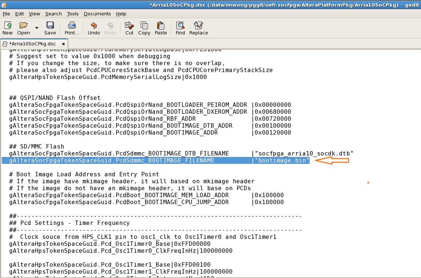Image resolution: width=421 pixels, height=278 pixels.
Task: Click "it will base on PCDs" comment line
Action: [130, 188]
